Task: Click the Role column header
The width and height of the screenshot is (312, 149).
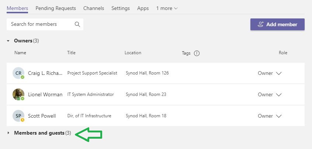Action: pos(283,53)
